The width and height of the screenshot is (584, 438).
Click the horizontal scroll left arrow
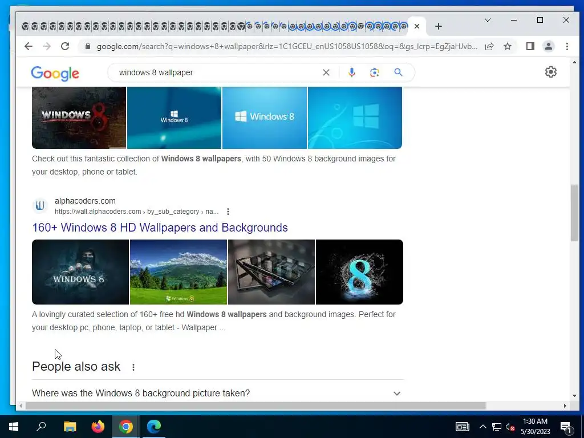[21, 405]
